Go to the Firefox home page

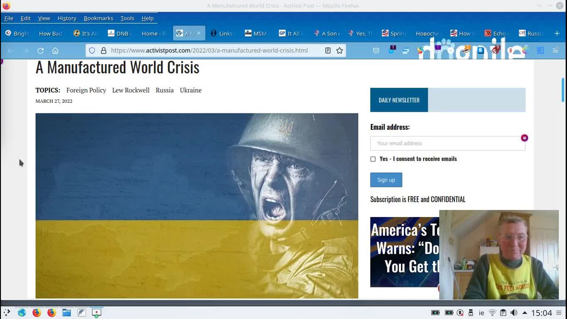[x=55, y=51]
